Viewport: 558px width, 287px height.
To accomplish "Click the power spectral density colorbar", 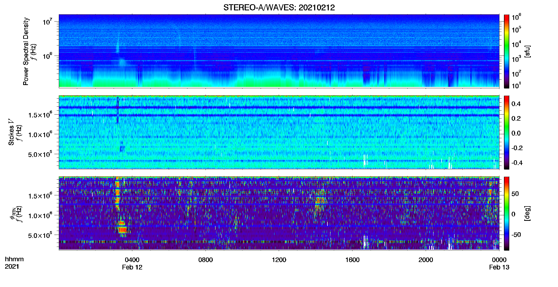I will [x=507, y=51].
